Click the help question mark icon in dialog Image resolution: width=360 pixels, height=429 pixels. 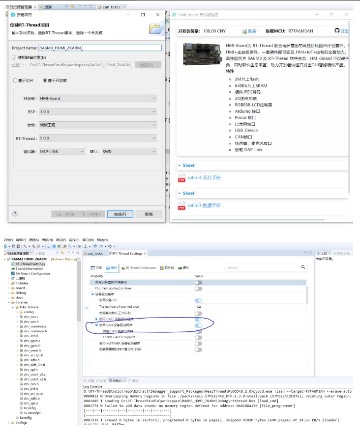point(15,214)
